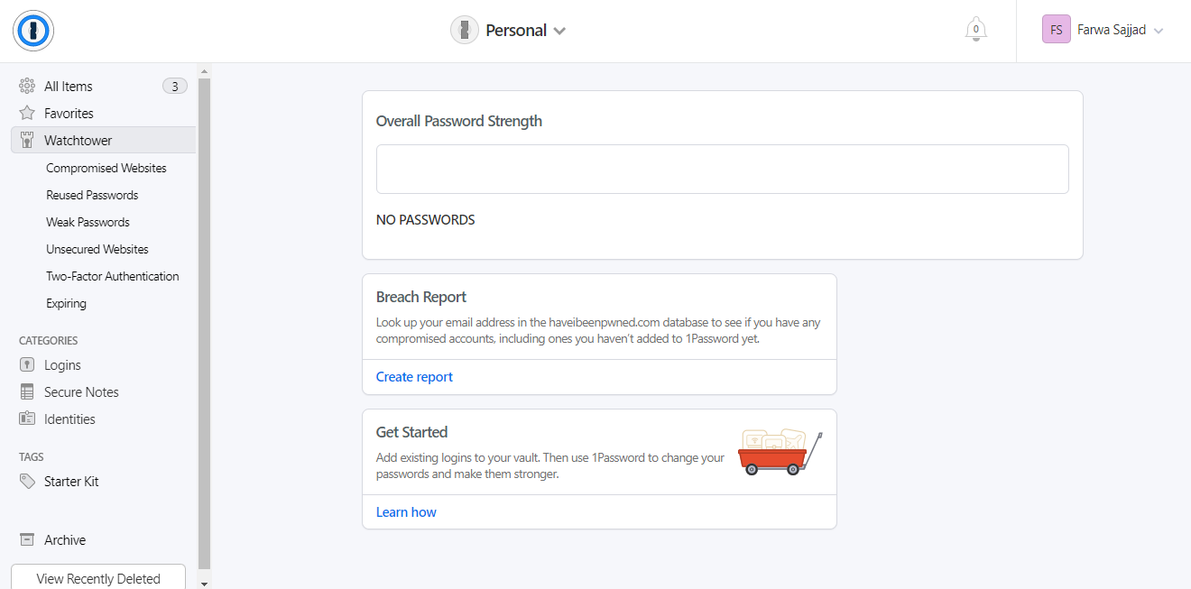
Task: Click the Archive box icon
Action: click(27, 540)
